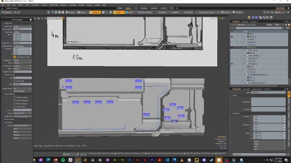Add a new layout tab with plus icon

pyautogui.click(x=177, y=8)
